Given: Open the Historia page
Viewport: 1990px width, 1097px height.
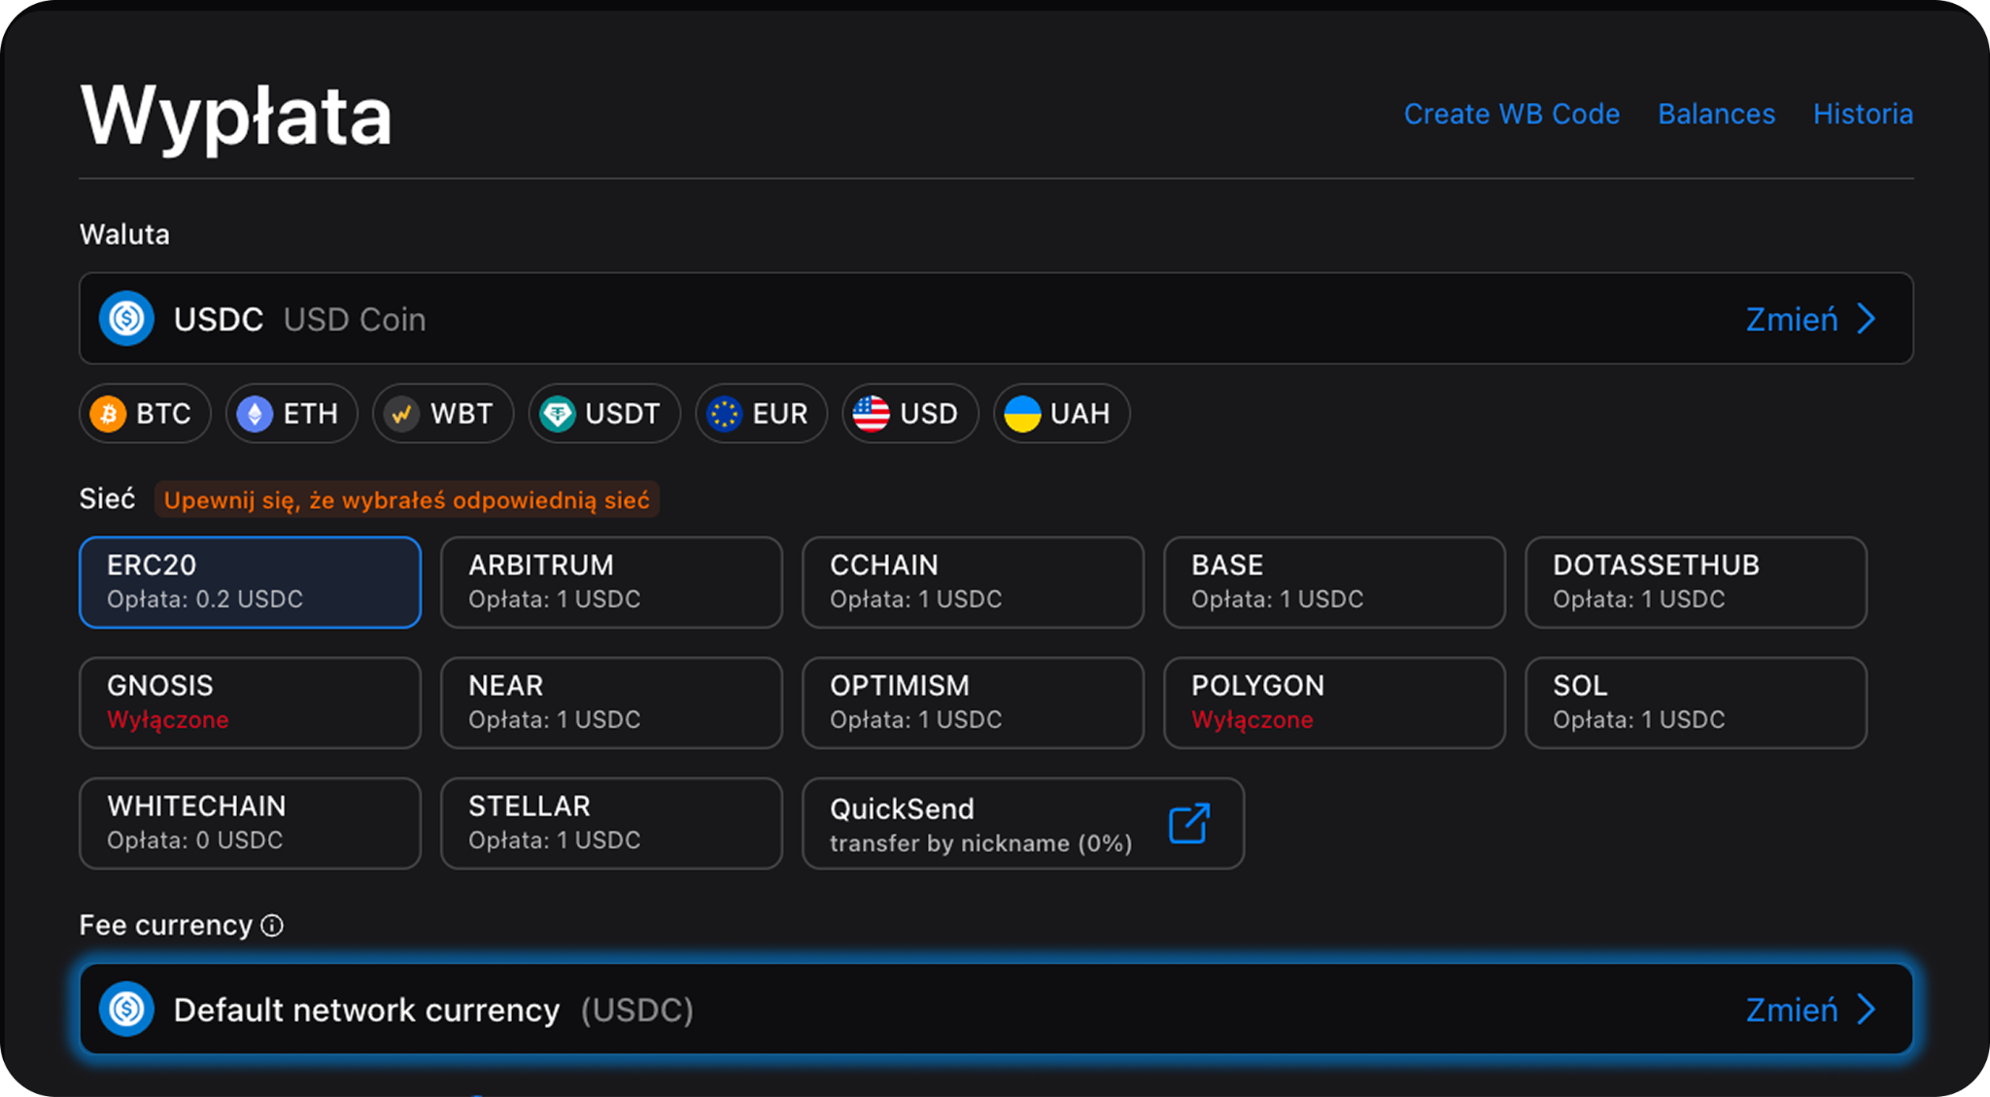Looking at the screenshot, I should (1863, 115).
